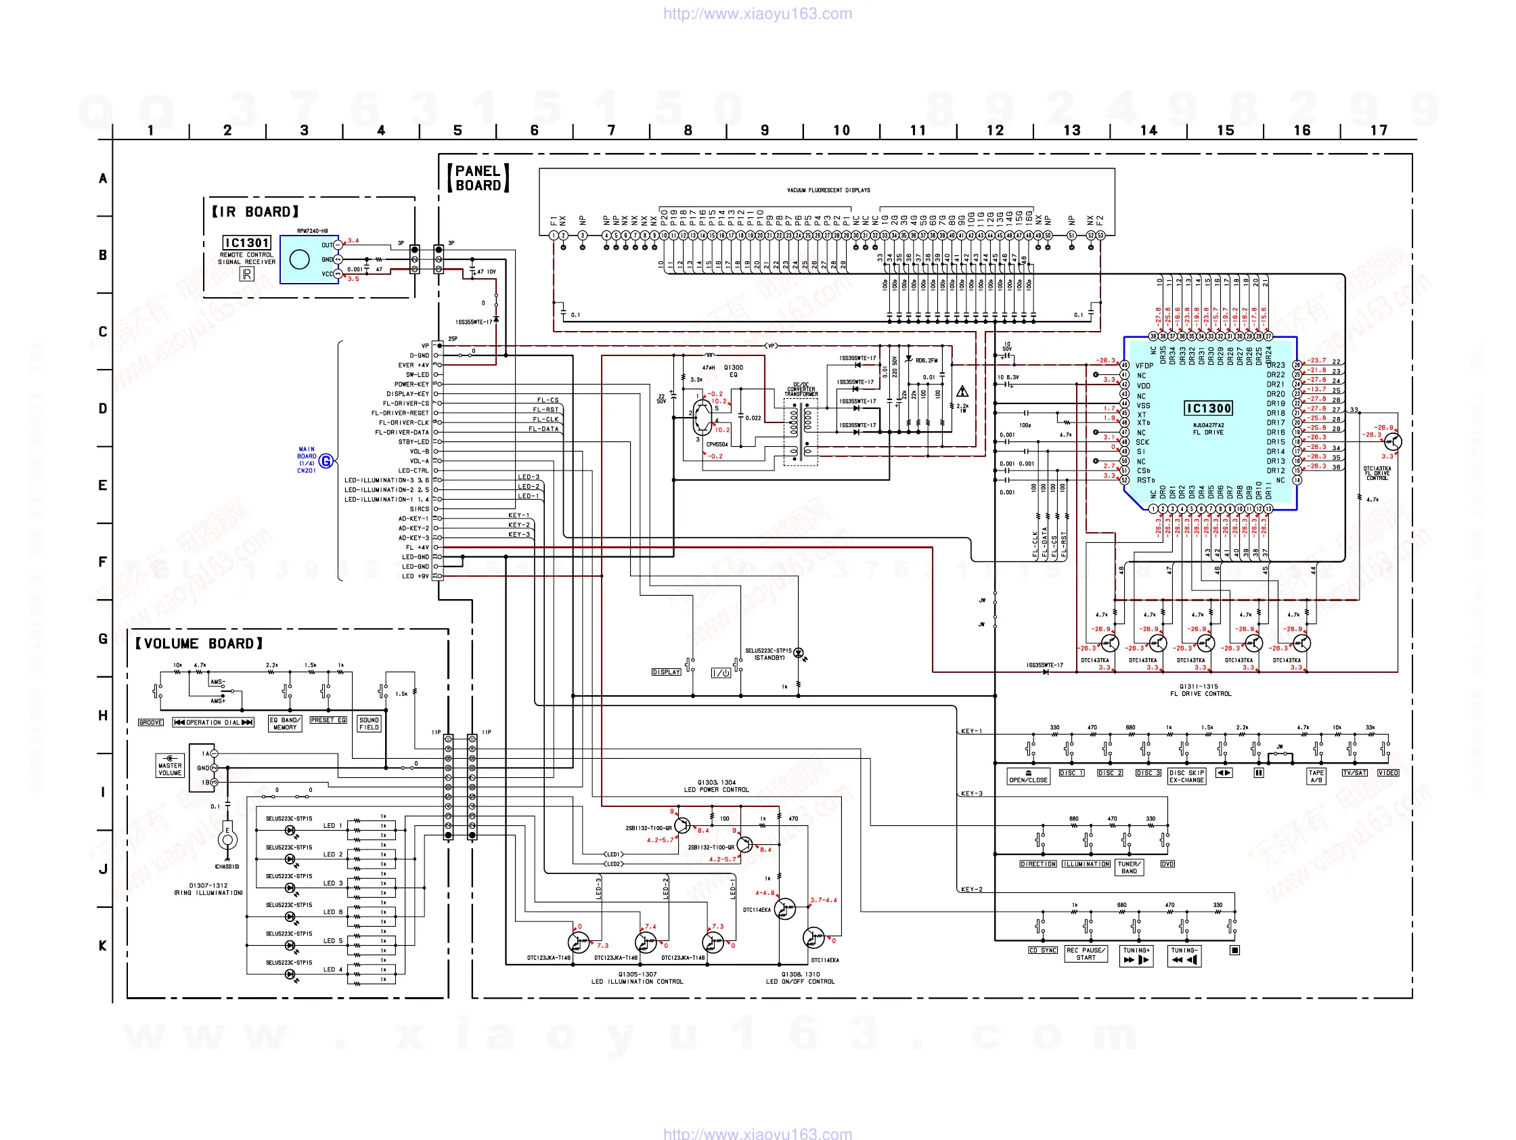1516x1140 pixels.
Task: Click the DISC SKIP EX-CHANGE label
Action: (x=1187, y=776)
